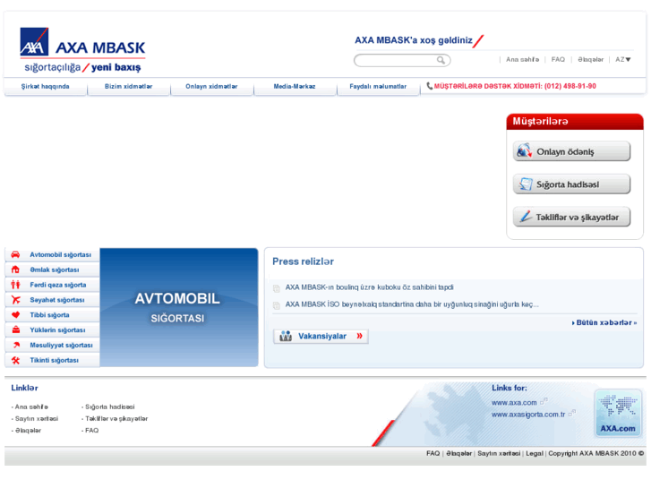651x488 pixels.
Task: Click the document icon beside the bouling news item
Action: 277,287
